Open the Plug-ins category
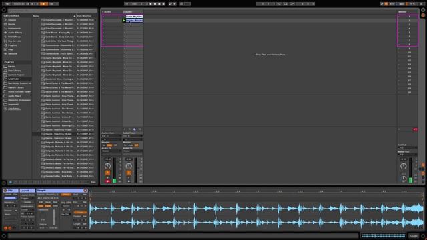This screenshot has width=427, height=240. [x=13, y=45]
